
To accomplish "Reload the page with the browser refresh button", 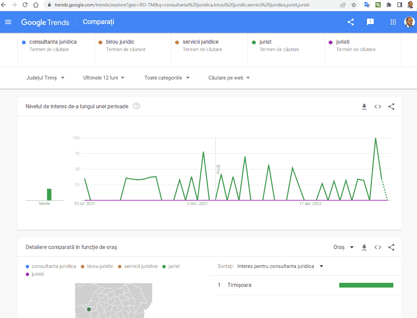I will [25, 5].
